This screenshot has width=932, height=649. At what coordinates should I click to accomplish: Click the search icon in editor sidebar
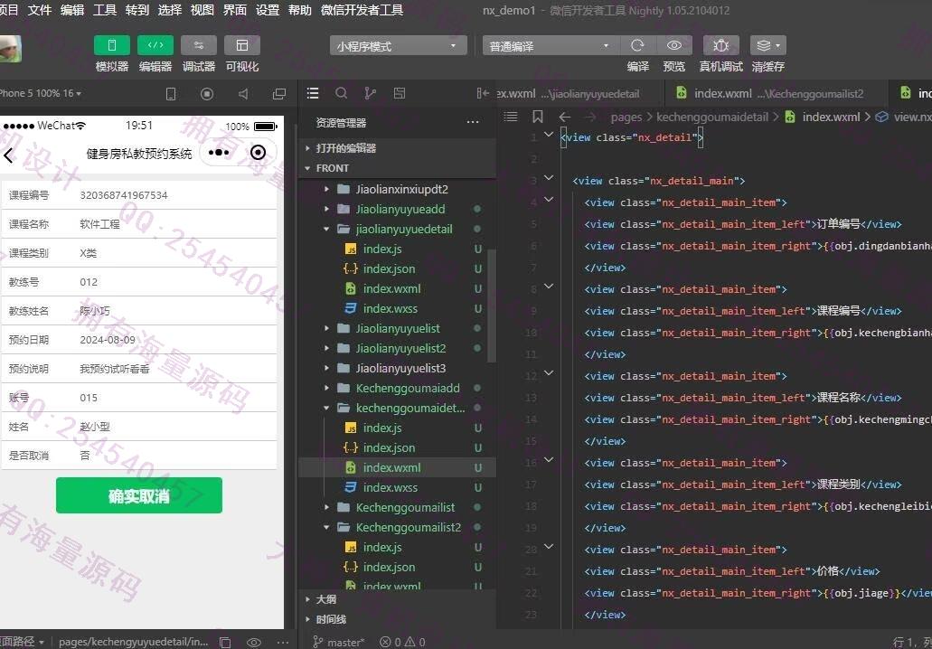(341, 93)
